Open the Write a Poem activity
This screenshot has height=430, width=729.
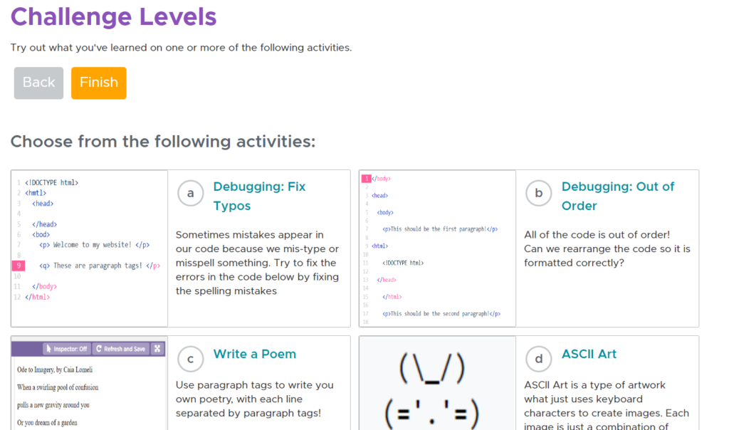(254, 354)
